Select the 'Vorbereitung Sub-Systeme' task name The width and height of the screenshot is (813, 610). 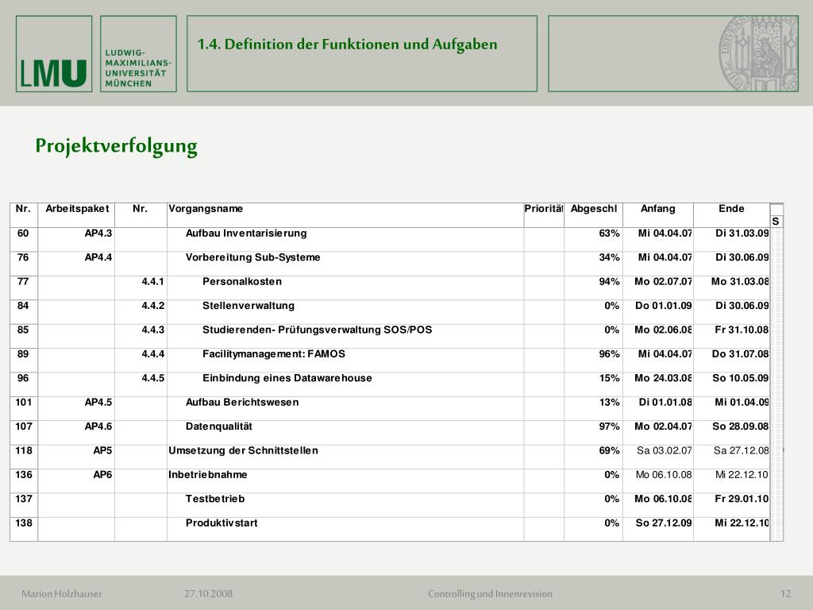pyautogui.click(x=253, y=257)
